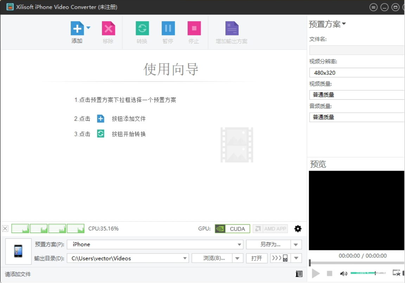Image resolution: width=405 pixels, height=283 pixels.
Task: Mute the preview speaker icon
Action: coord(343,274)
